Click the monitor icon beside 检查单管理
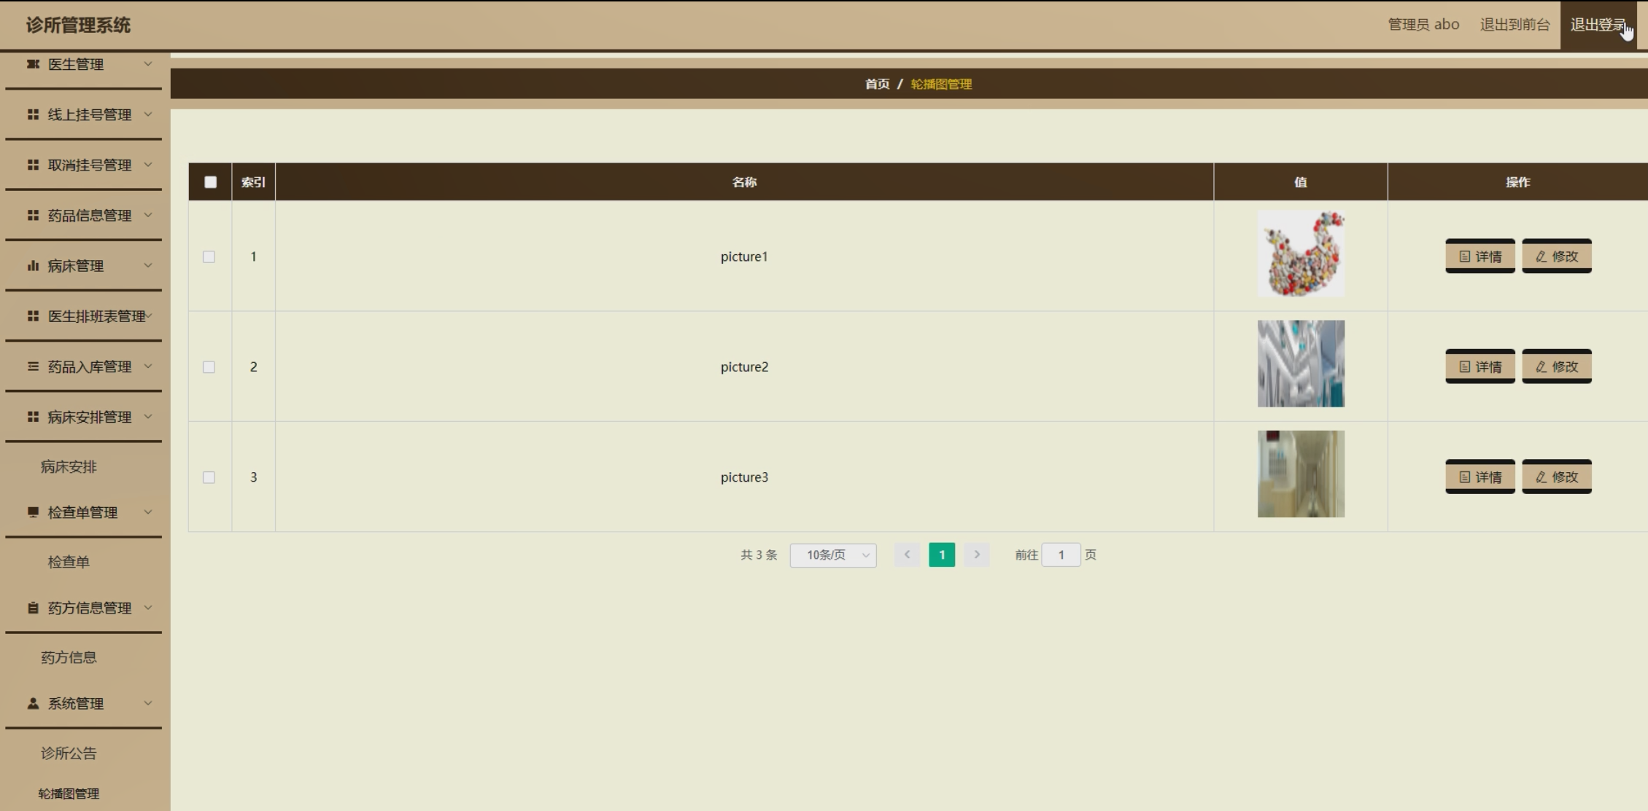The image size is (1648, 811). [x=33, y=512]
